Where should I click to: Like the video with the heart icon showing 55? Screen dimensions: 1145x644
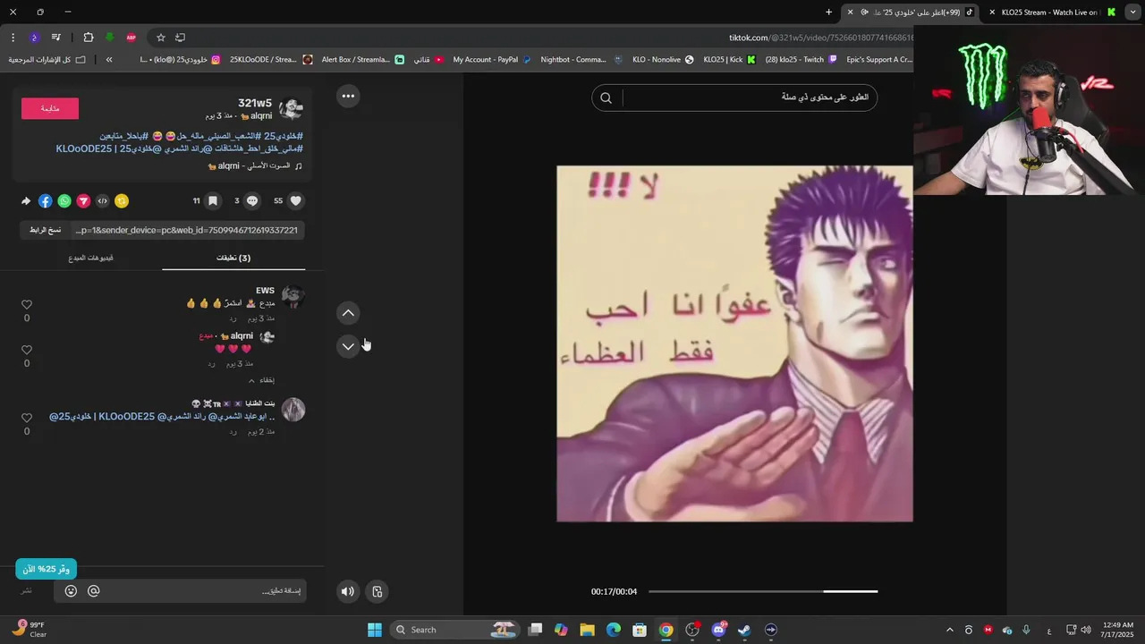[296, 201]
